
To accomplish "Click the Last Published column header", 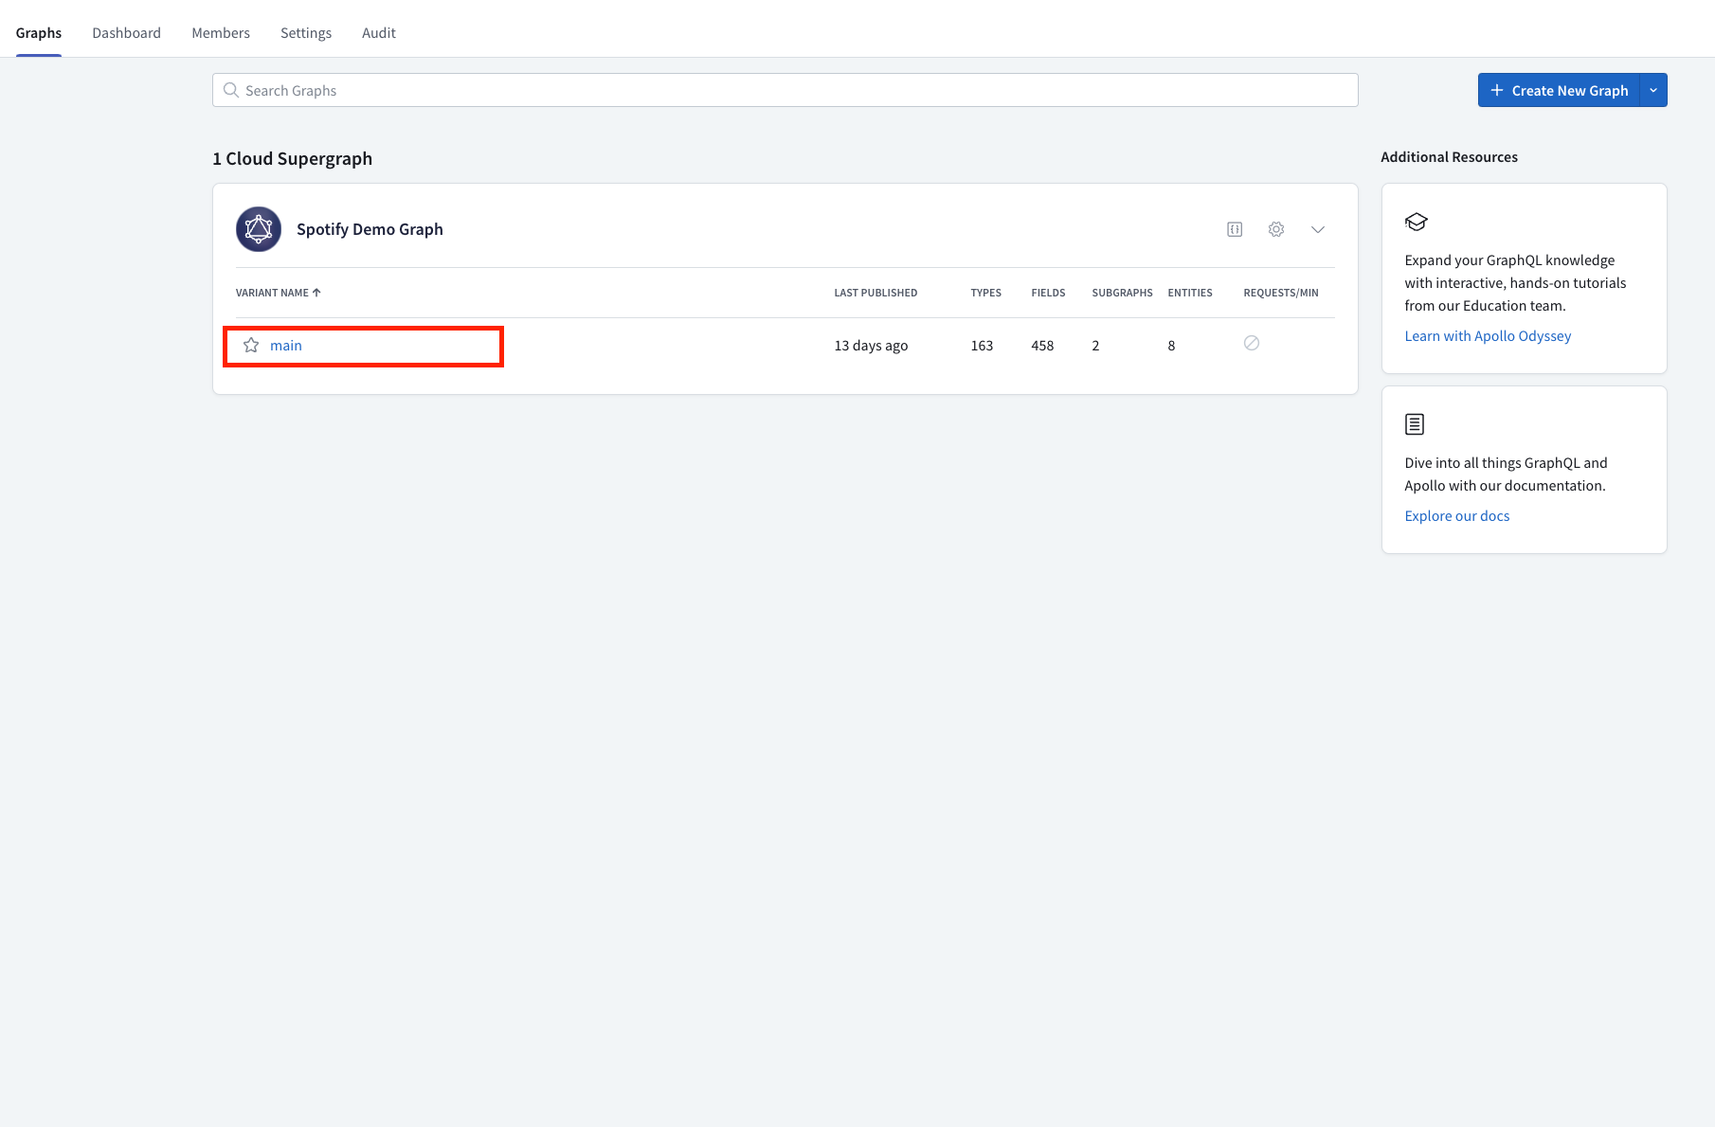I will (x=876, y=293).
